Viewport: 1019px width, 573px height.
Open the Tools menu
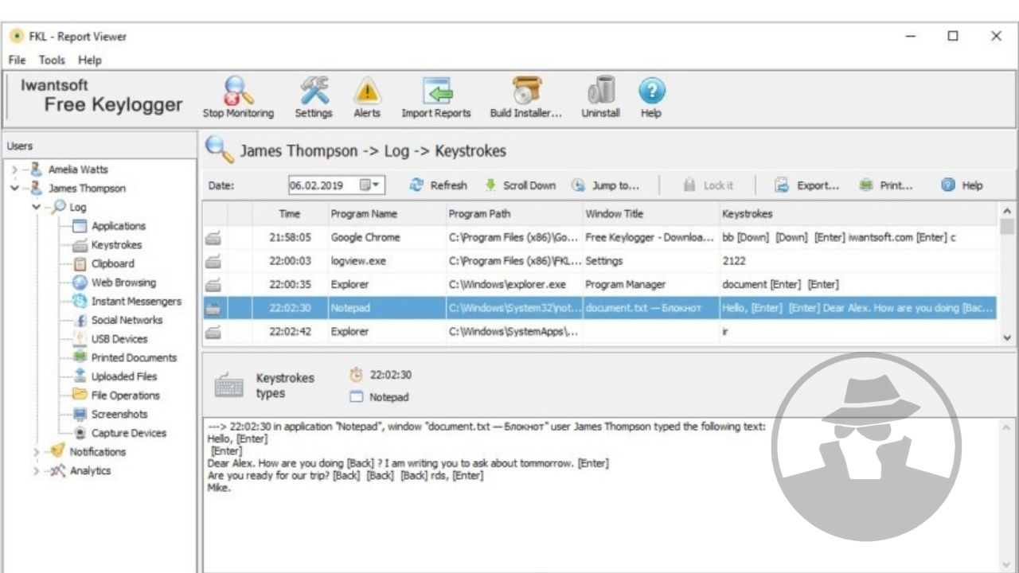(52, 60)
